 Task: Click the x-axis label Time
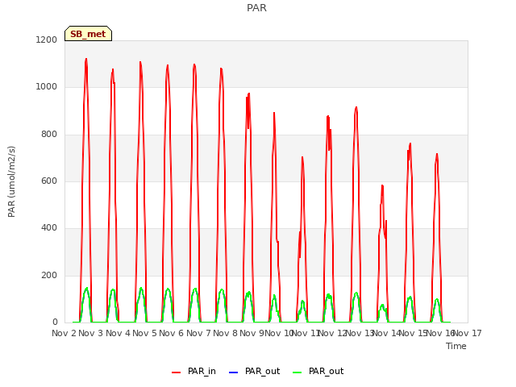[x=456, y=346]
